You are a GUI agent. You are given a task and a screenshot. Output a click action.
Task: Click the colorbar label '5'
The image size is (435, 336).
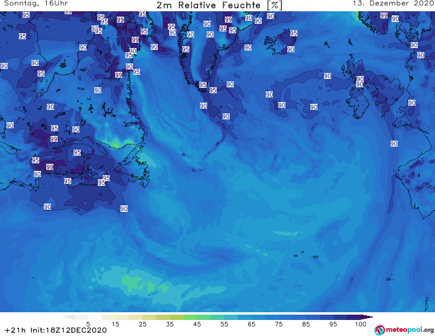pyautogui.click(x=88, y=324)
